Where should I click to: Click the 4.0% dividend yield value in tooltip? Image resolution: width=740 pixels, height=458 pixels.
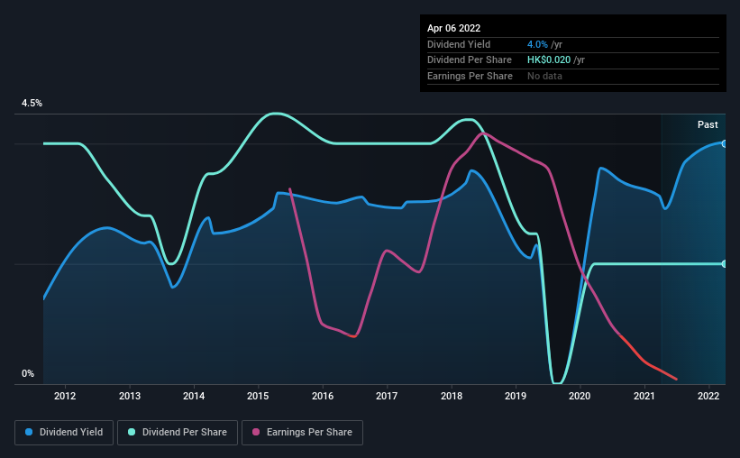537,44
